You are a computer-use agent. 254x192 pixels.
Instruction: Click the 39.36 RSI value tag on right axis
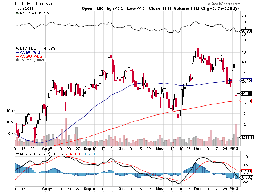(x=246, y=32)
